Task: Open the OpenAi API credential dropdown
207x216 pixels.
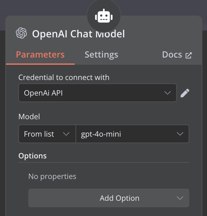Action: click(98, 93)
